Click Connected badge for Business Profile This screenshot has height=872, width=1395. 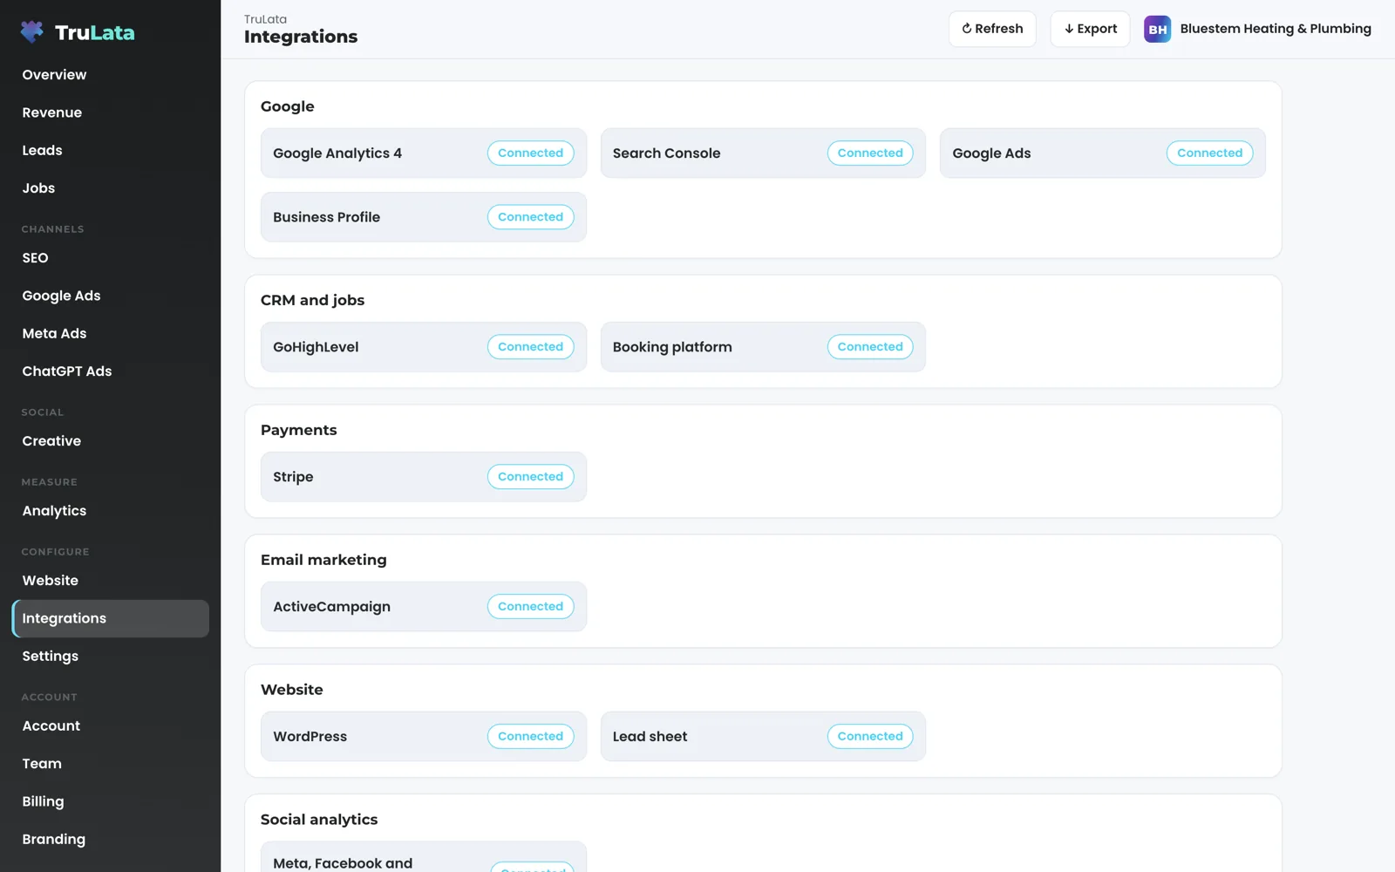click(x=530, y=217)
